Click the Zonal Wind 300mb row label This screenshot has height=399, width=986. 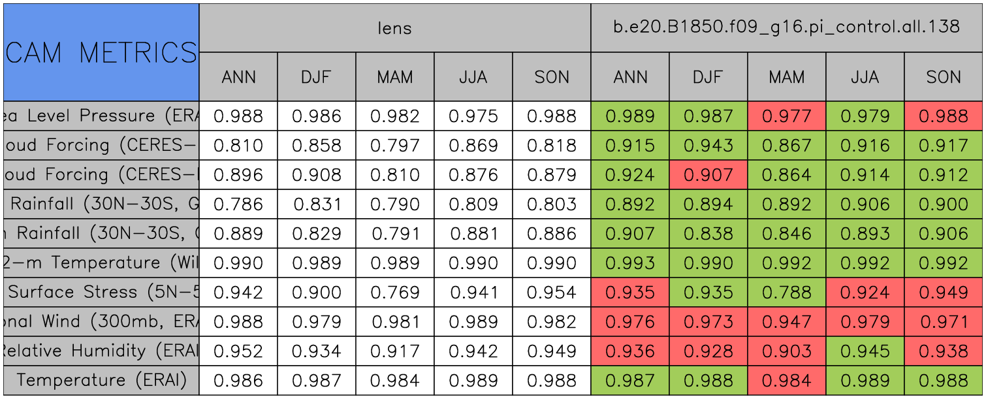click(x=101, y=322)
